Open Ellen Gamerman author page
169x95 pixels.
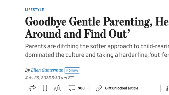pyautogui.click(x=47, y=70)
